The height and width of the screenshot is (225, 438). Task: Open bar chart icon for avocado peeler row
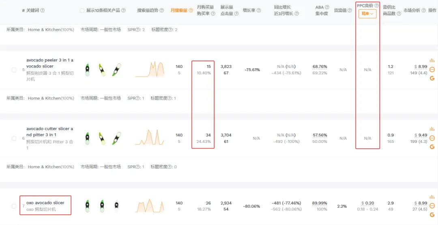pos(432,60)
